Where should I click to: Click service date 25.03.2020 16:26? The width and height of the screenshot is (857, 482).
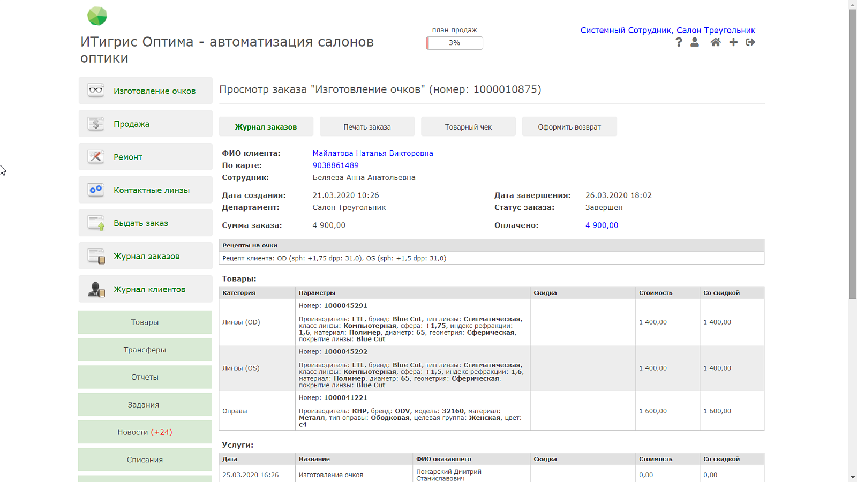pos(250,475)
